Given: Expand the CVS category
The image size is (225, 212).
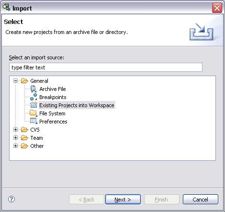Looking at the screenshot, I should 15,130.
